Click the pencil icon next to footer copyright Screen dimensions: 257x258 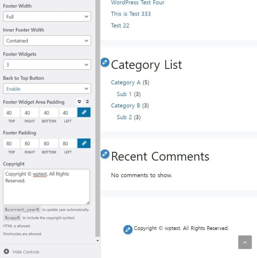coord(127,230)
